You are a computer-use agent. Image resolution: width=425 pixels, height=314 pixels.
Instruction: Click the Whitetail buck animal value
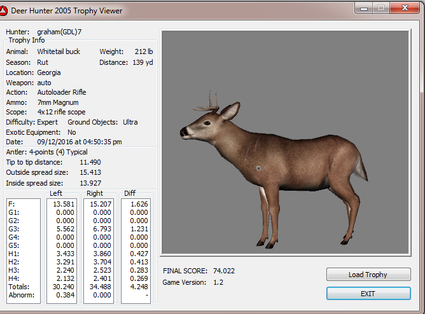tap(59, 51)
